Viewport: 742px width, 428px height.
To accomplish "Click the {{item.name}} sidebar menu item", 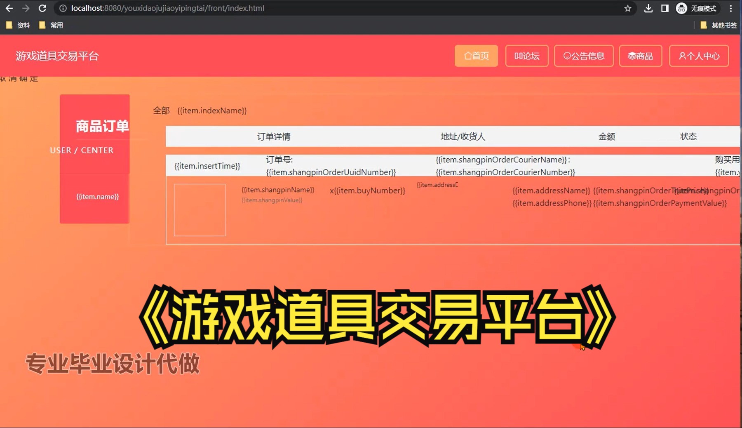I will [x=97, y=197].
